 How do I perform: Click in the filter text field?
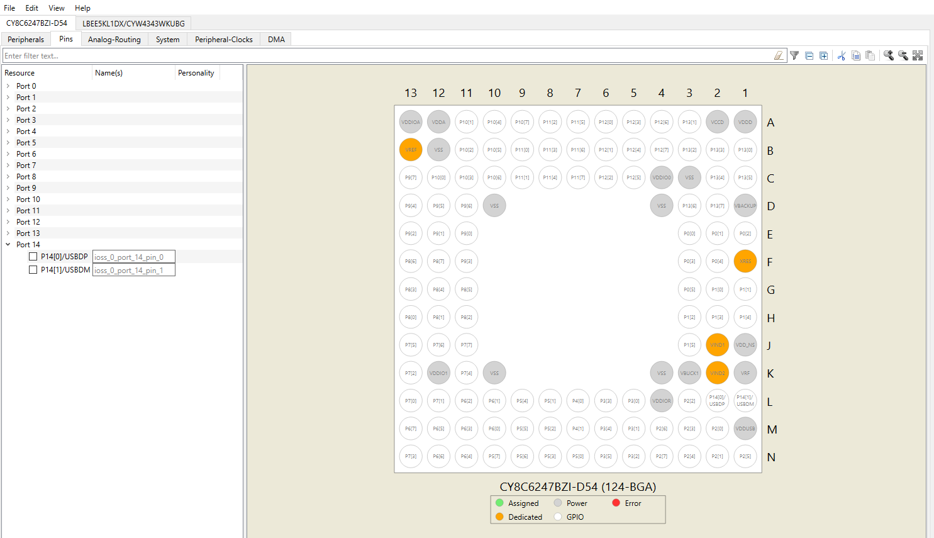click(x=388, y=56)
